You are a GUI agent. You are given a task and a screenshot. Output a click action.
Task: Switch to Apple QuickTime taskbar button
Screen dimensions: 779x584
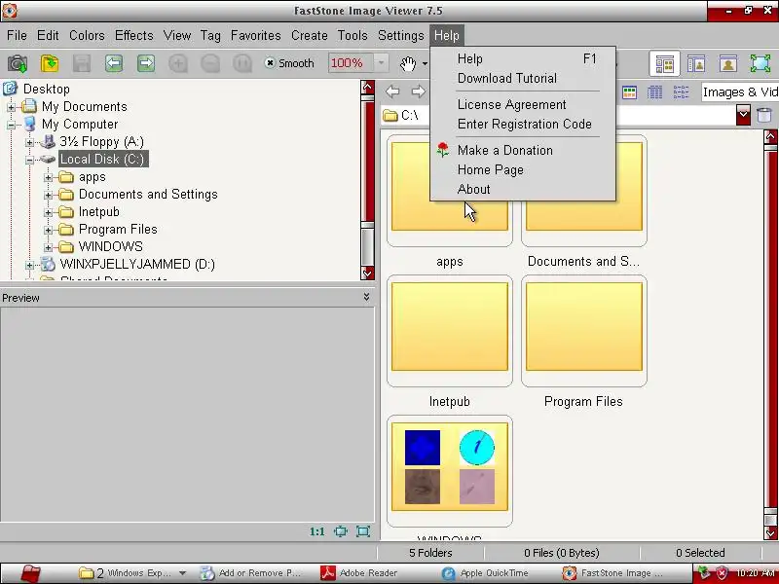coord(486,573)
